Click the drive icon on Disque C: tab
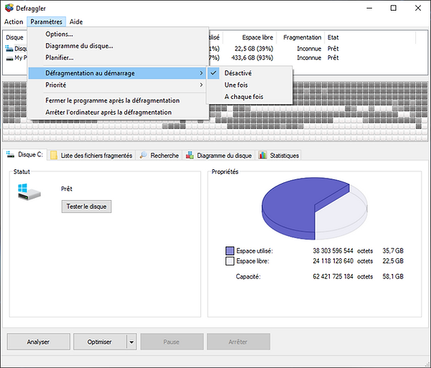The height and width of the screenshot is (368, 431). coord(10,154)
